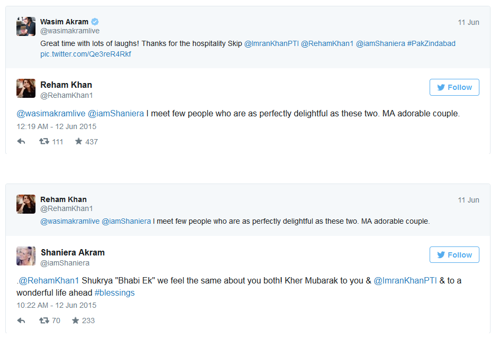Retweet Shaniera Akram's Bhabi Ek tweet
Image resolution: width=499 pixels, height=348 pixels.
[45, 320]
